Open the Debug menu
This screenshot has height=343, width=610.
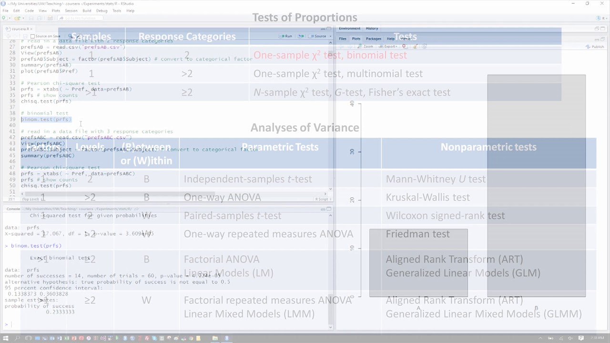click(x=102, y=10)
